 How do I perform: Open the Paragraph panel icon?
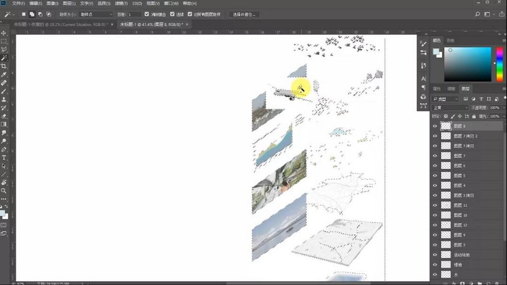[x=423, y=88]
